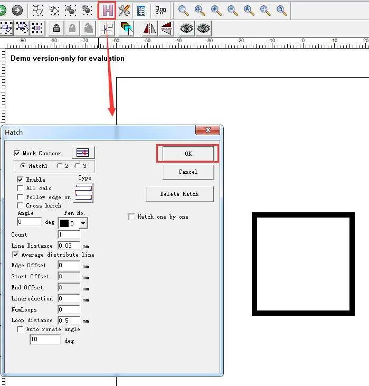Screen dimensions: 369x386
Task: Toggle the Enable checkbox
Action: click(20, 180)
